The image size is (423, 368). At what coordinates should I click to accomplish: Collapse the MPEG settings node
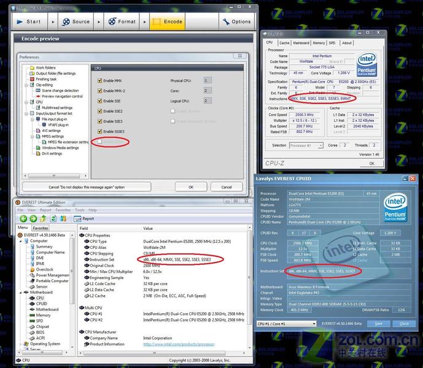pos(33,136)
